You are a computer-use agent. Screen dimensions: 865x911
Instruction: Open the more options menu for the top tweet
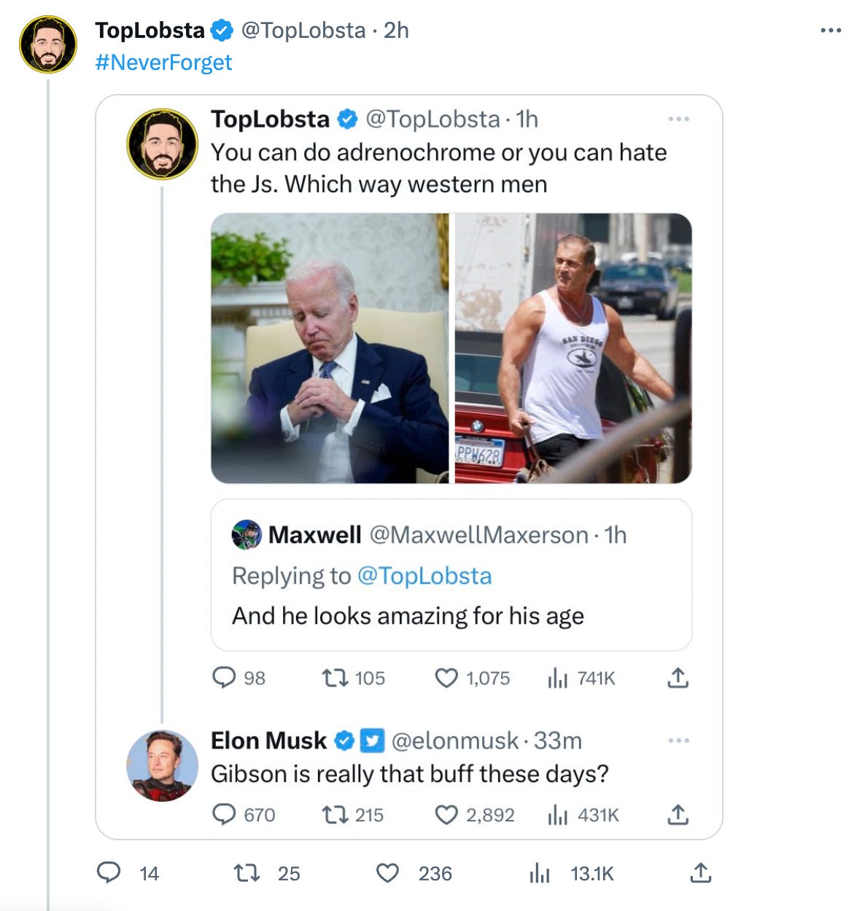831,31
